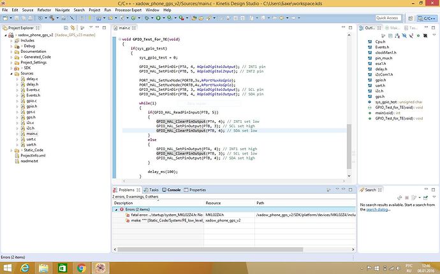
Task: Toggle the Sort icon in Outline toolbar
Action: tap(397, 36)
